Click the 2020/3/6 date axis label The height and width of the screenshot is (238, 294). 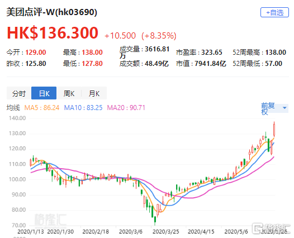[131, 232]
